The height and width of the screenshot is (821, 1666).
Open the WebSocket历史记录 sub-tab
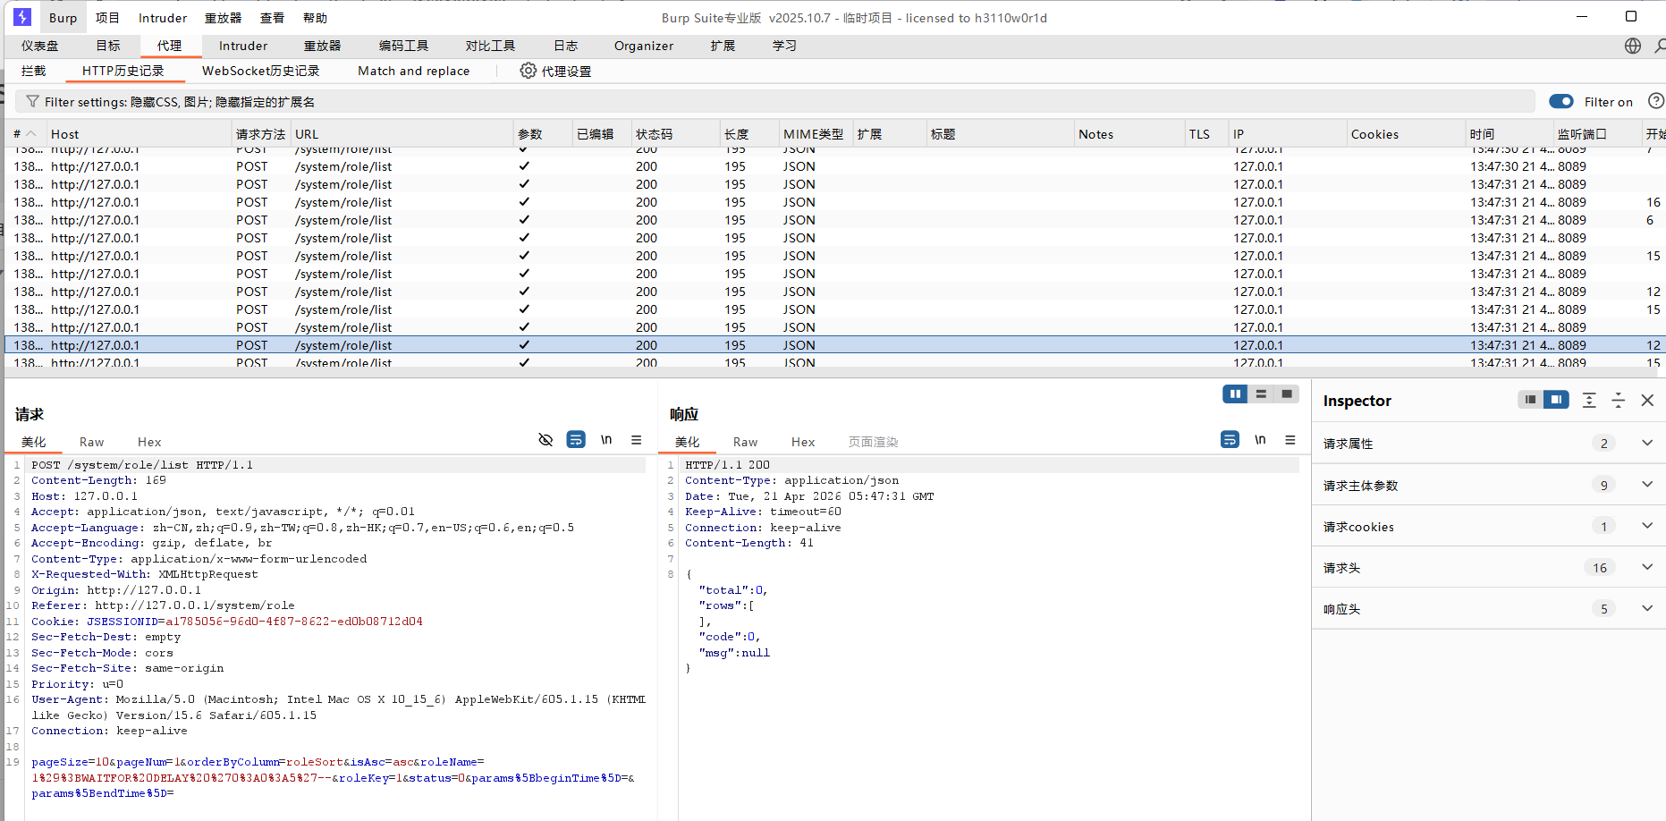pos(260,71)
